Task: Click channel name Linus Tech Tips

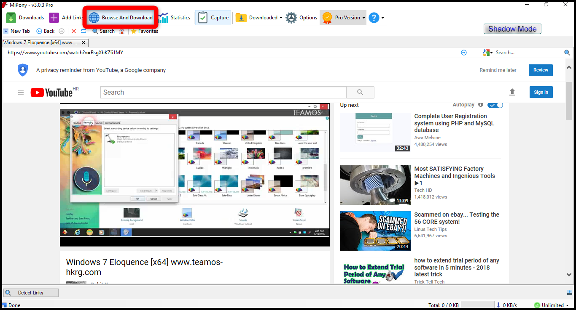Action: [431, 229]
